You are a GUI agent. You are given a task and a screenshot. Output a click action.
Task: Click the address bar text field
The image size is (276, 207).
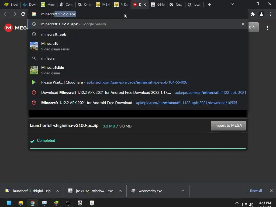point(138,14)
